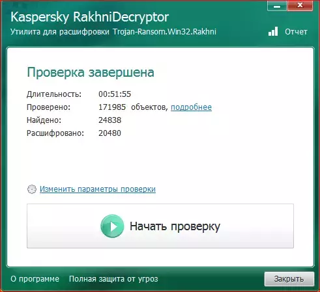The height and width of the screenshot is (292, 320).
Task: Select the duration value 00:51:55
Action: 115,94
